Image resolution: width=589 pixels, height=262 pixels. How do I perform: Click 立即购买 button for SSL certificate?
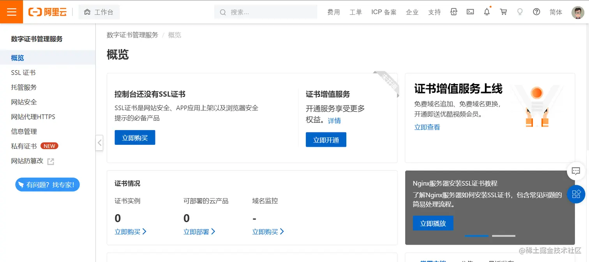point(135,137)
